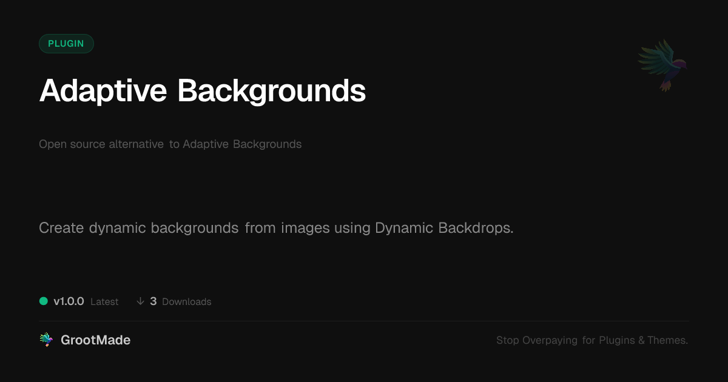Click 'Adaptive Backgrounds' in the gray subtitle
Image resolution: width=728 pixels, height=382 pixels.
[x=242, y=144]
